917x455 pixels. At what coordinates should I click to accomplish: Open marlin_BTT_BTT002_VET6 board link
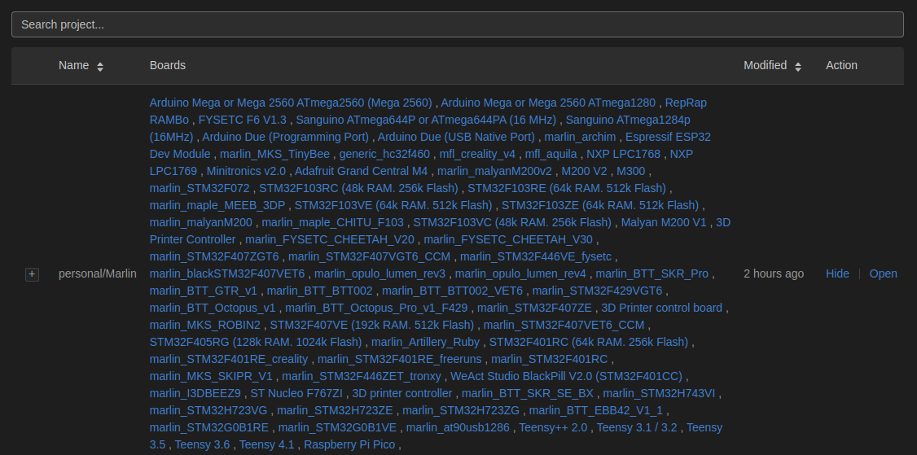pyautogui.click(x=452, y=291)
